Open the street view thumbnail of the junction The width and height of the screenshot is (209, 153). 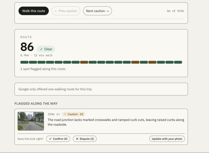[31, 121]
